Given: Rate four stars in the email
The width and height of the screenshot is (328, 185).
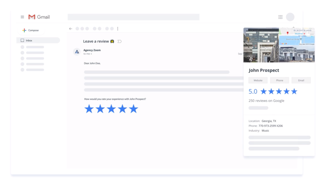Looking at the screenshot, I should coord(122,109).
